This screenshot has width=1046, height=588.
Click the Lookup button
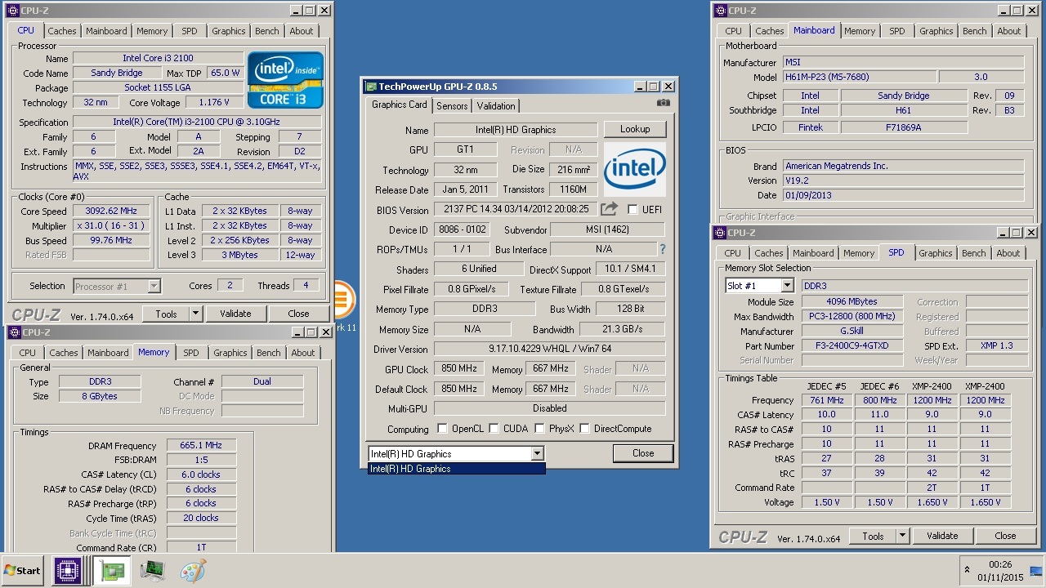635,129
